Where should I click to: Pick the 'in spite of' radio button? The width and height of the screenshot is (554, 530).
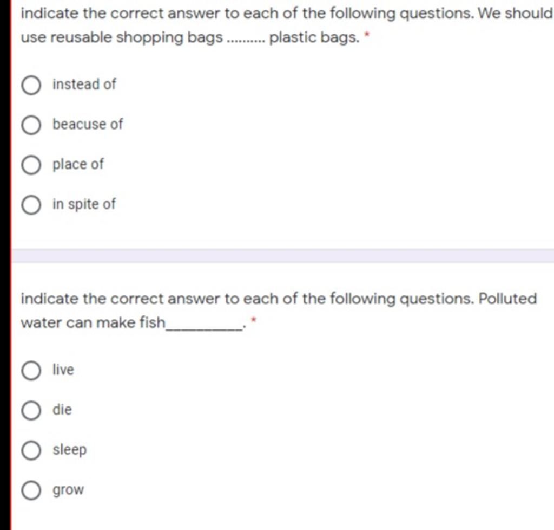tap(31, 205)
